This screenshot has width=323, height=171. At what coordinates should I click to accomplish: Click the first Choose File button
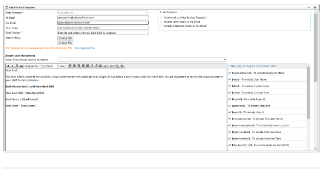[x=65, y=38]
